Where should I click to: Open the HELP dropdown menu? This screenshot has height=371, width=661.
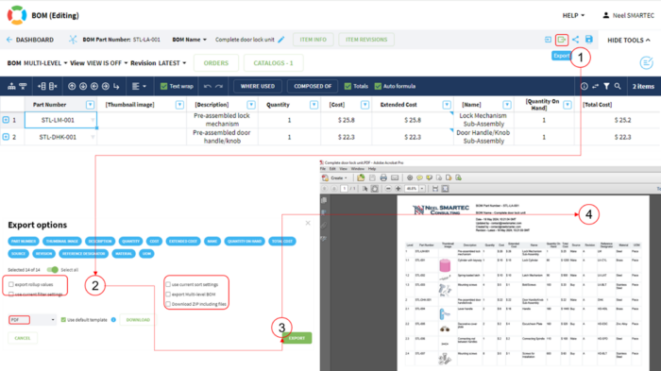573,16
